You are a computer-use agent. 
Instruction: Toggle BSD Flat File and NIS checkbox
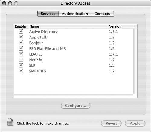coord(21,48)
